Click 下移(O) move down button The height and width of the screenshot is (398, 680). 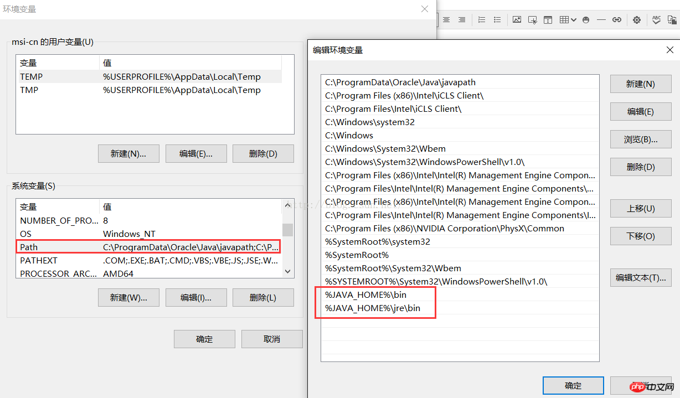click(x=641, y=236)
